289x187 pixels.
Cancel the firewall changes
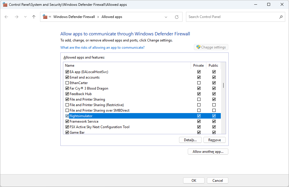[x=218, y=181]
